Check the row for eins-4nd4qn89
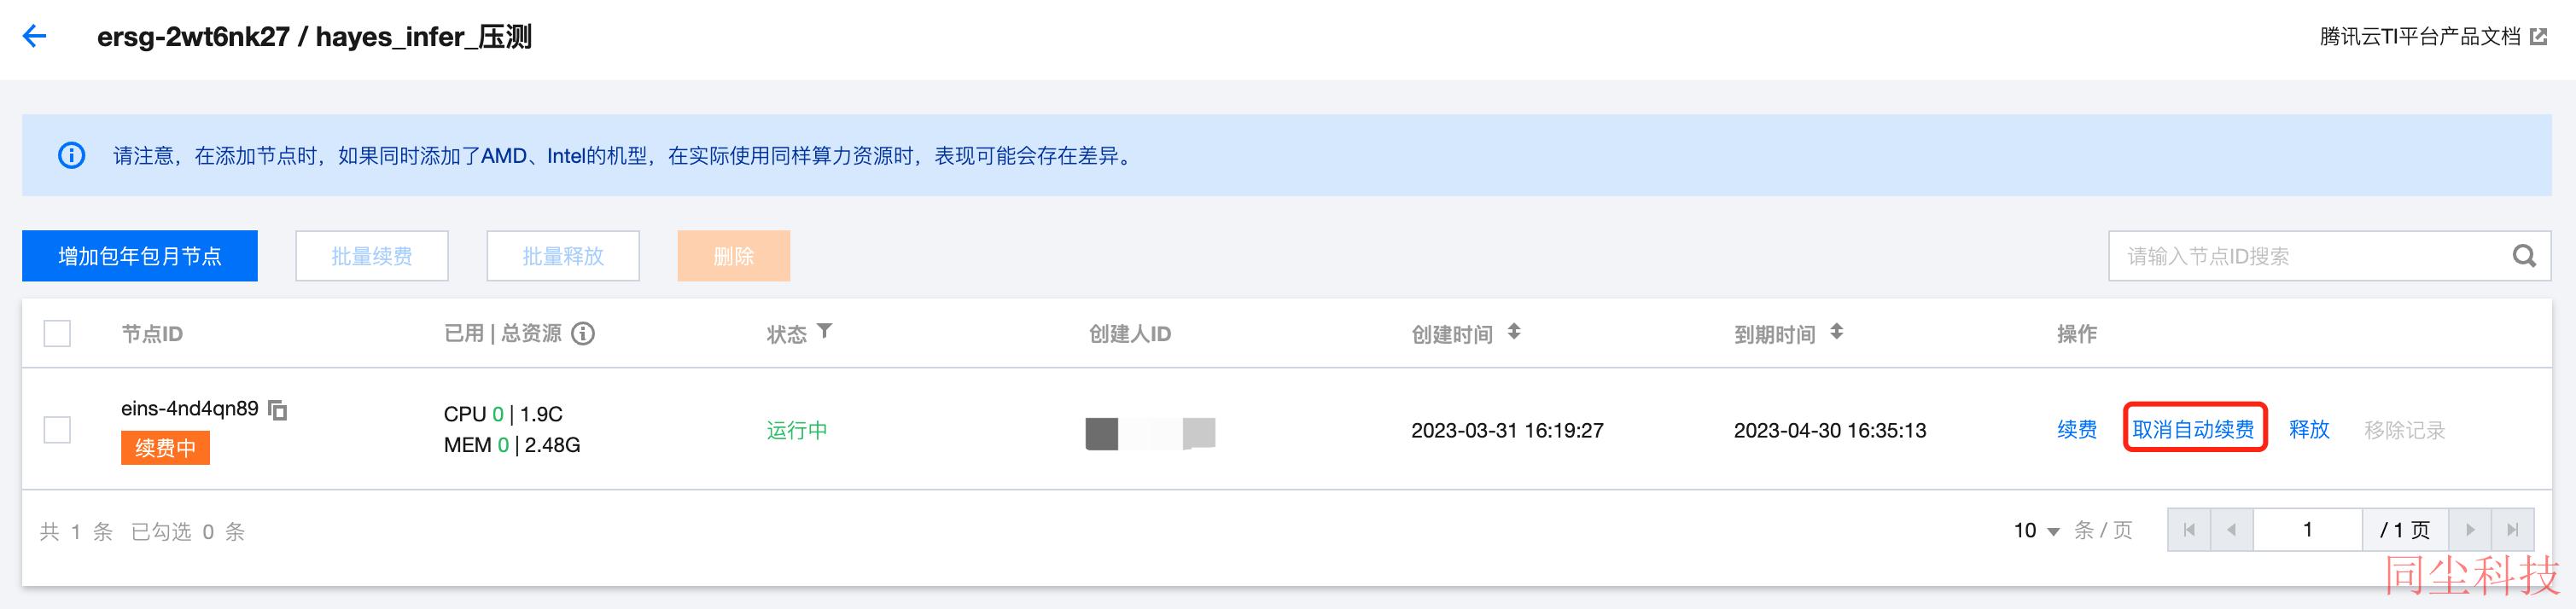 57,430
